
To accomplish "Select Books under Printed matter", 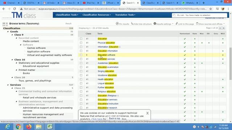I will pos(26,73).
